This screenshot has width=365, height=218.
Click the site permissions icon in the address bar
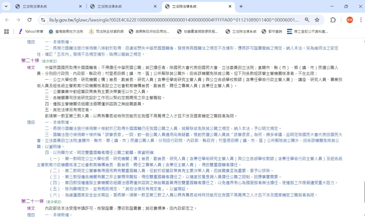43,20
